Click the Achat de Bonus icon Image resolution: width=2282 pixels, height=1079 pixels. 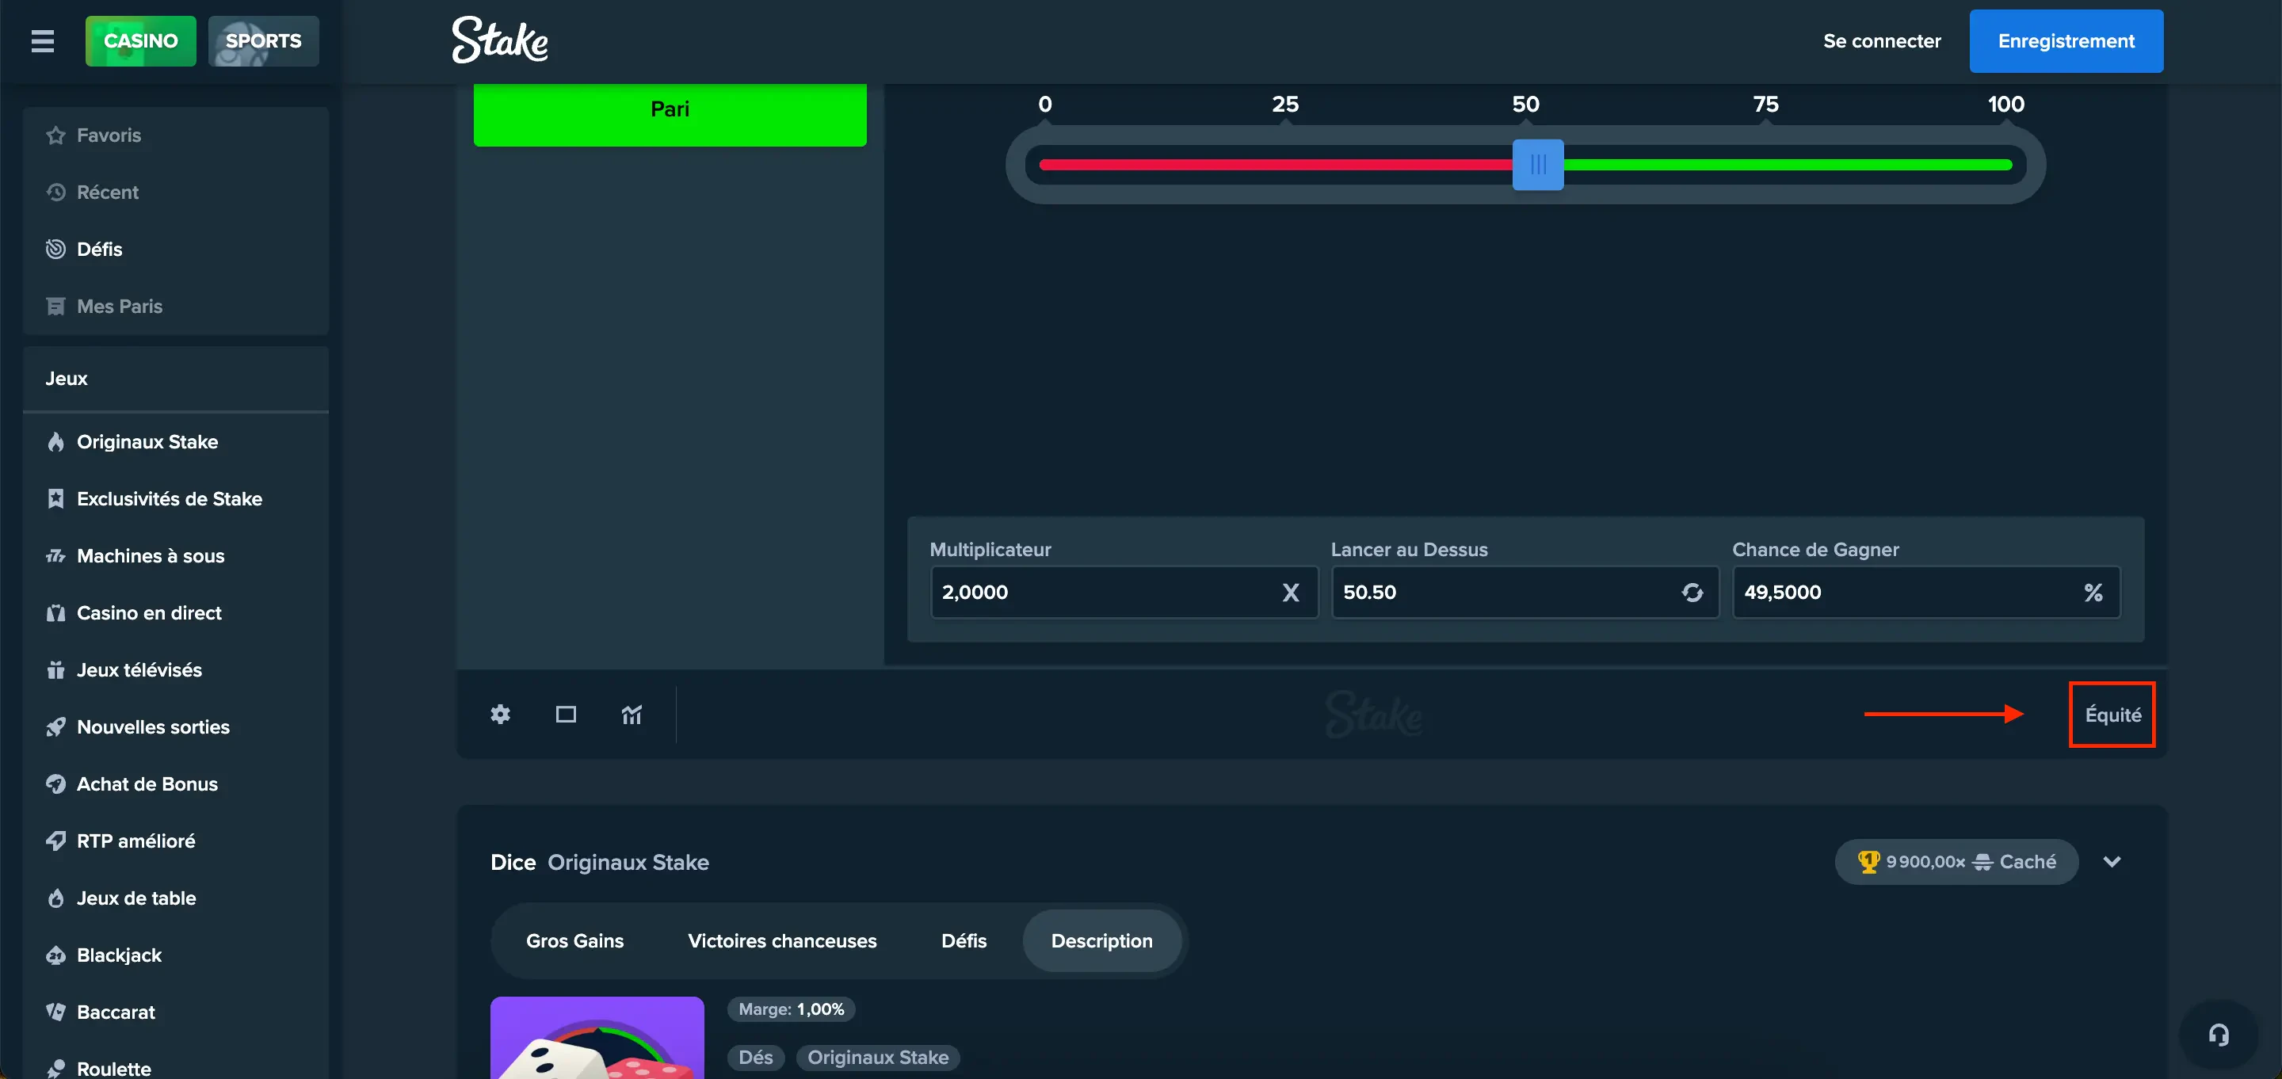pyautogui.click(x=55, y=784)
